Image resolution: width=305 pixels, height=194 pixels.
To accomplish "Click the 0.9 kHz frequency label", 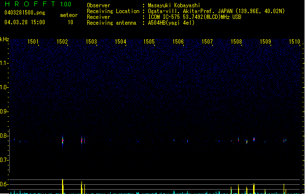I will point(4,112).
